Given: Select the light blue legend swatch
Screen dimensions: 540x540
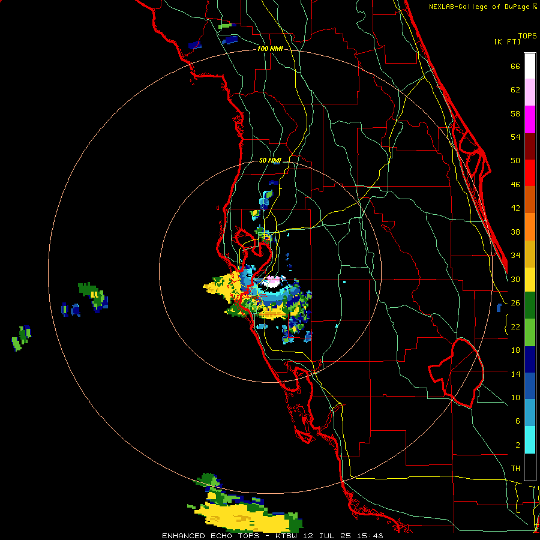Looking at the screenshot, I should click(530, 413).
